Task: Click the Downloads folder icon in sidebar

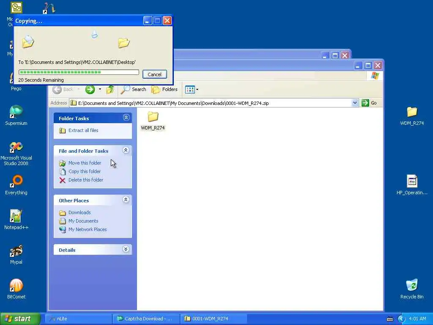Action: 63,213
